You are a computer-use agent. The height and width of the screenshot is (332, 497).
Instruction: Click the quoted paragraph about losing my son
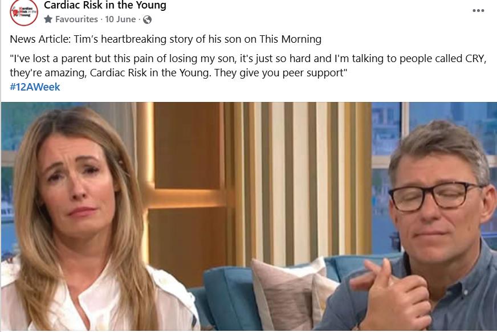pos(248,65)
